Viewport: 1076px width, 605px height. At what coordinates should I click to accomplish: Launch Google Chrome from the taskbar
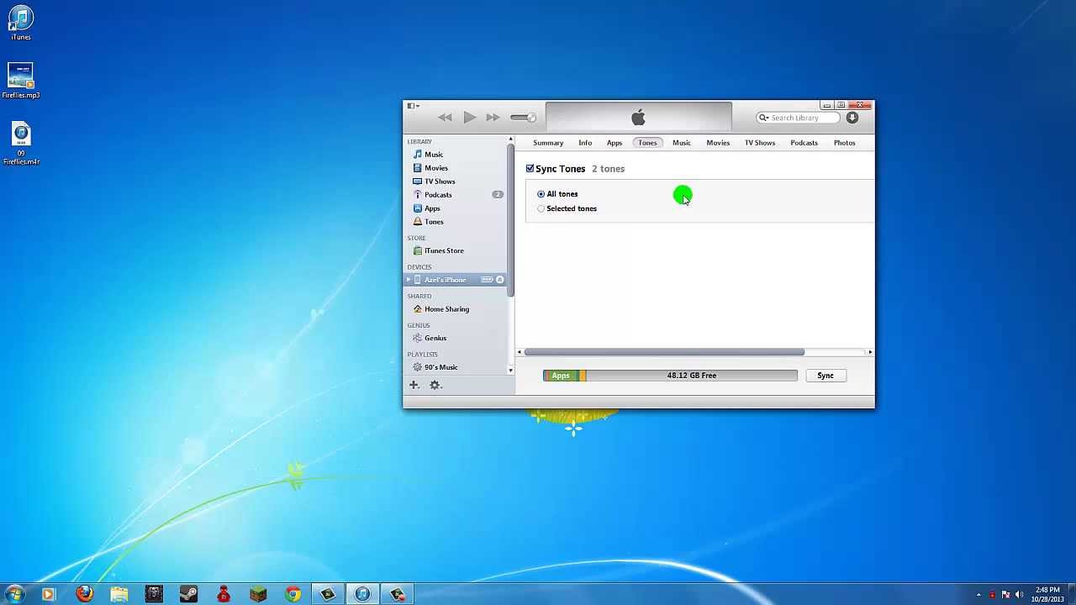pos(293,594)
